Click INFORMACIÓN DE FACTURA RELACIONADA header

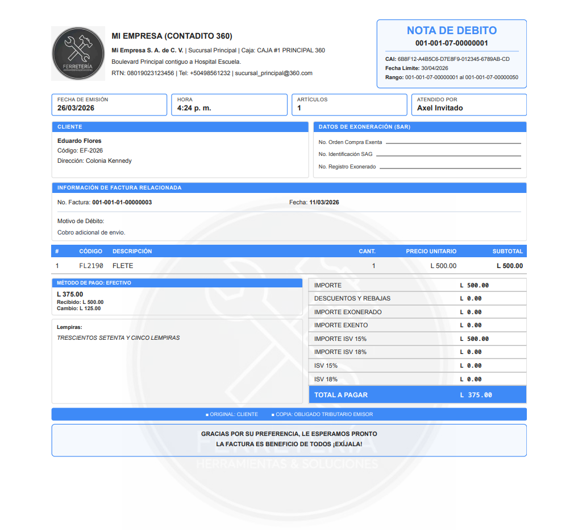coord(289,188)
